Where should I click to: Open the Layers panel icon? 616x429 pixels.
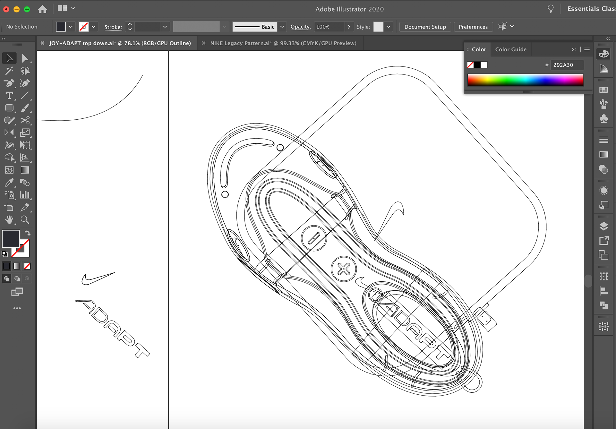coord(603,226)
